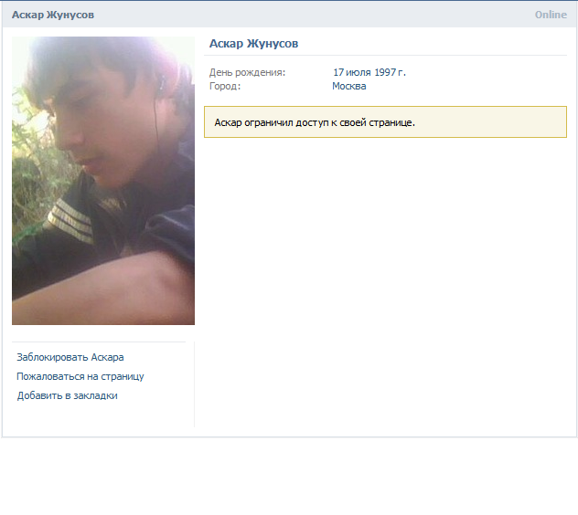The image size is (578, 515).
Task: Select Добавить в закладки link
Action: [67, 395]
